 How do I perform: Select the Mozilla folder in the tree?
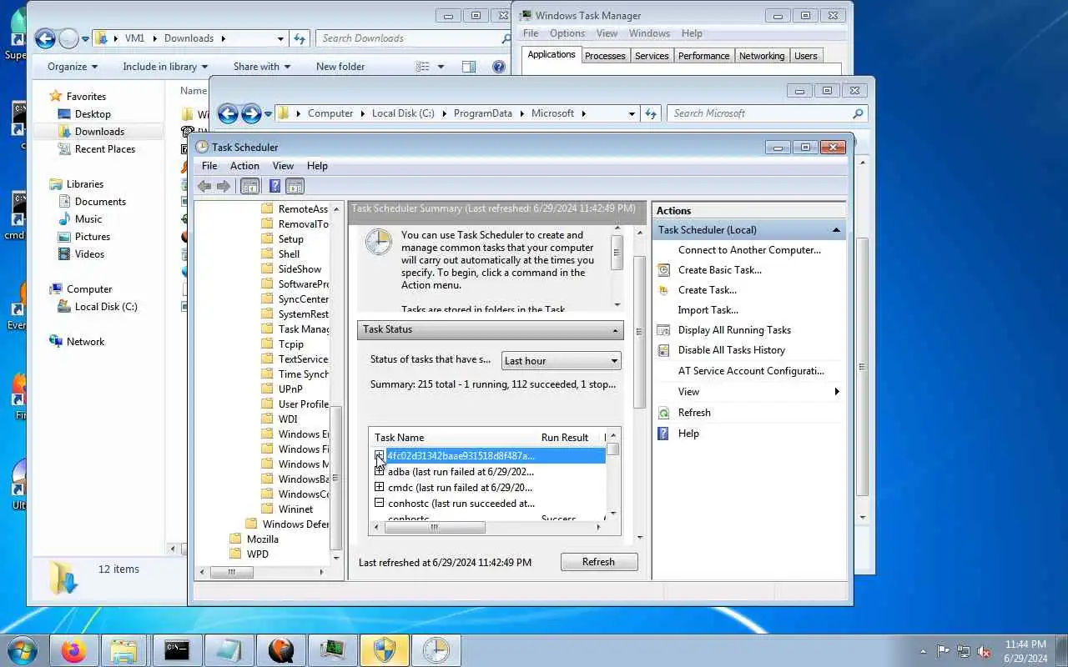click(263, 539)
